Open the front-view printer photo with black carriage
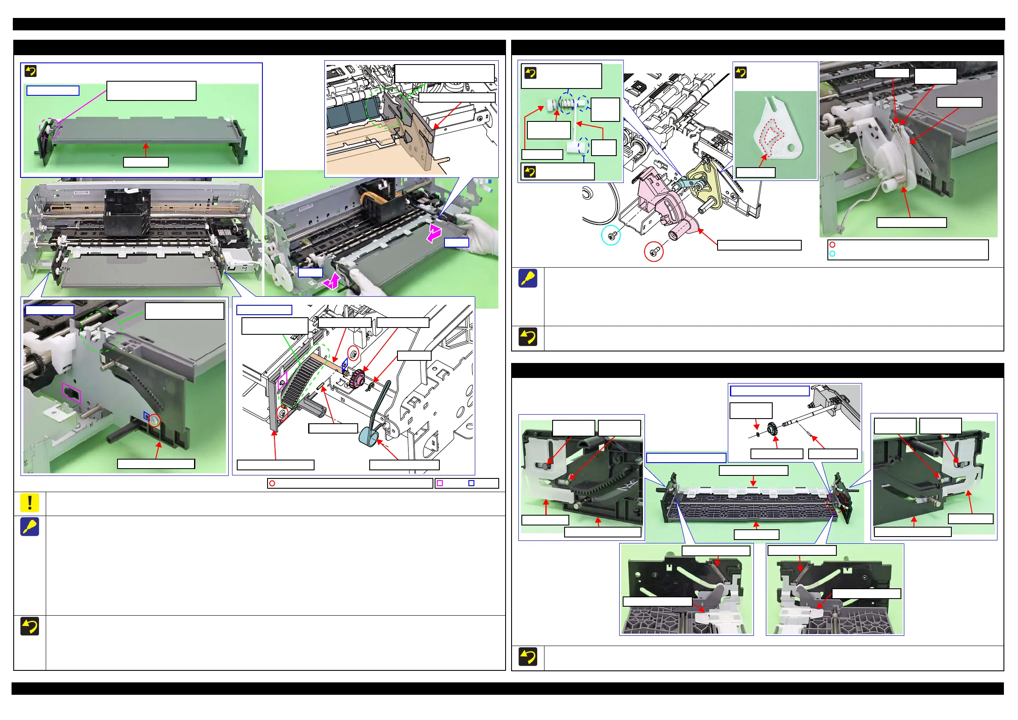 141,237
